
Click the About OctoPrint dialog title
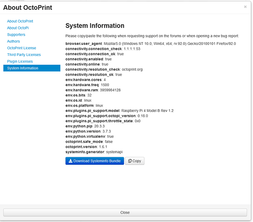click(x=28, y=8)
